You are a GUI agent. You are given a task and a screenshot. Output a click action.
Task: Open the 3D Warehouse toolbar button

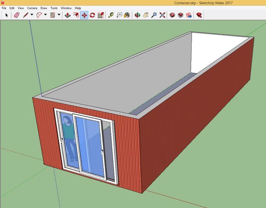click(x=172, y=15)
